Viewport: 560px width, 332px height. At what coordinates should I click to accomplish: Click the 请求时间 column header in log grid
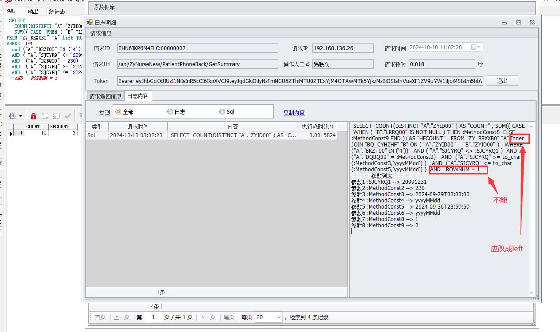pyautogui.click(x=138, y=126)
